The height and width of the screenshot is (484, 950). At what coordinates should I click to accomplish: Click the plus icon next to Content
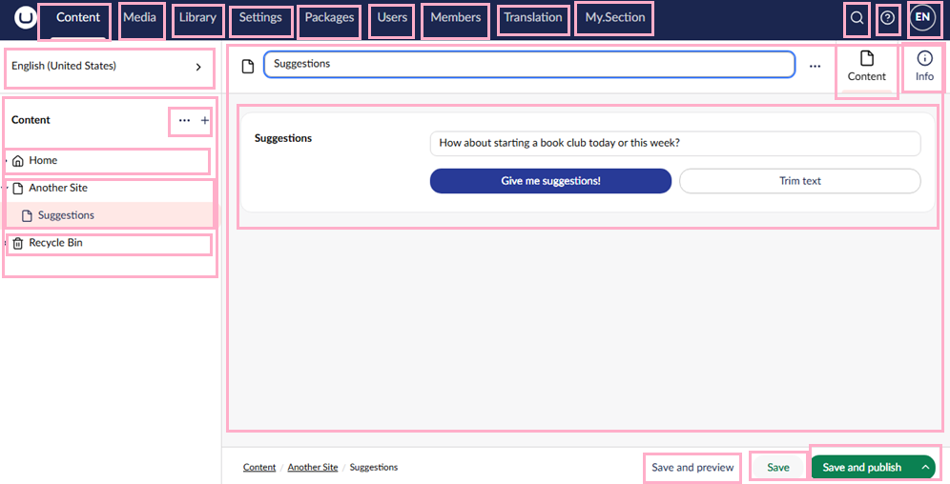tap(205, 120)
